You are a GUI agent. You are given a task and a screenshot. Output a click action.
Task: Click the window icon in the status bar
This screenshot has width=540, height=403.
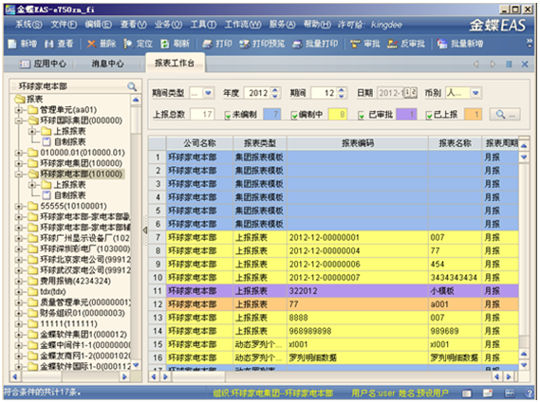467,393
